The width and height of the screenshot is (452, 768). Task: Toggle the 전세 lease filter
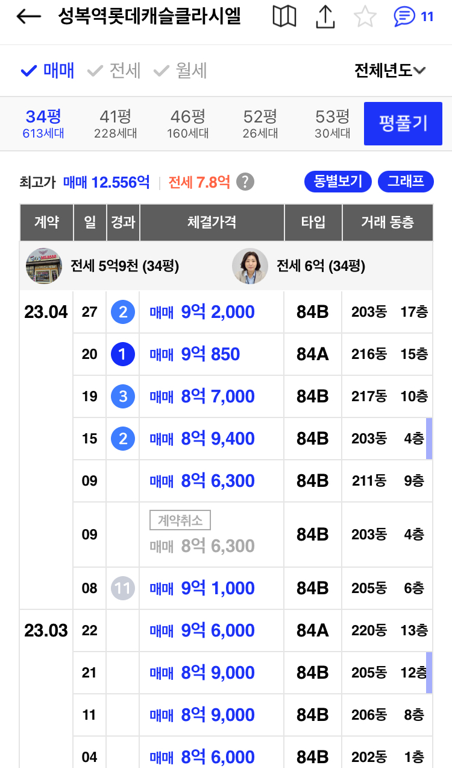114,71
